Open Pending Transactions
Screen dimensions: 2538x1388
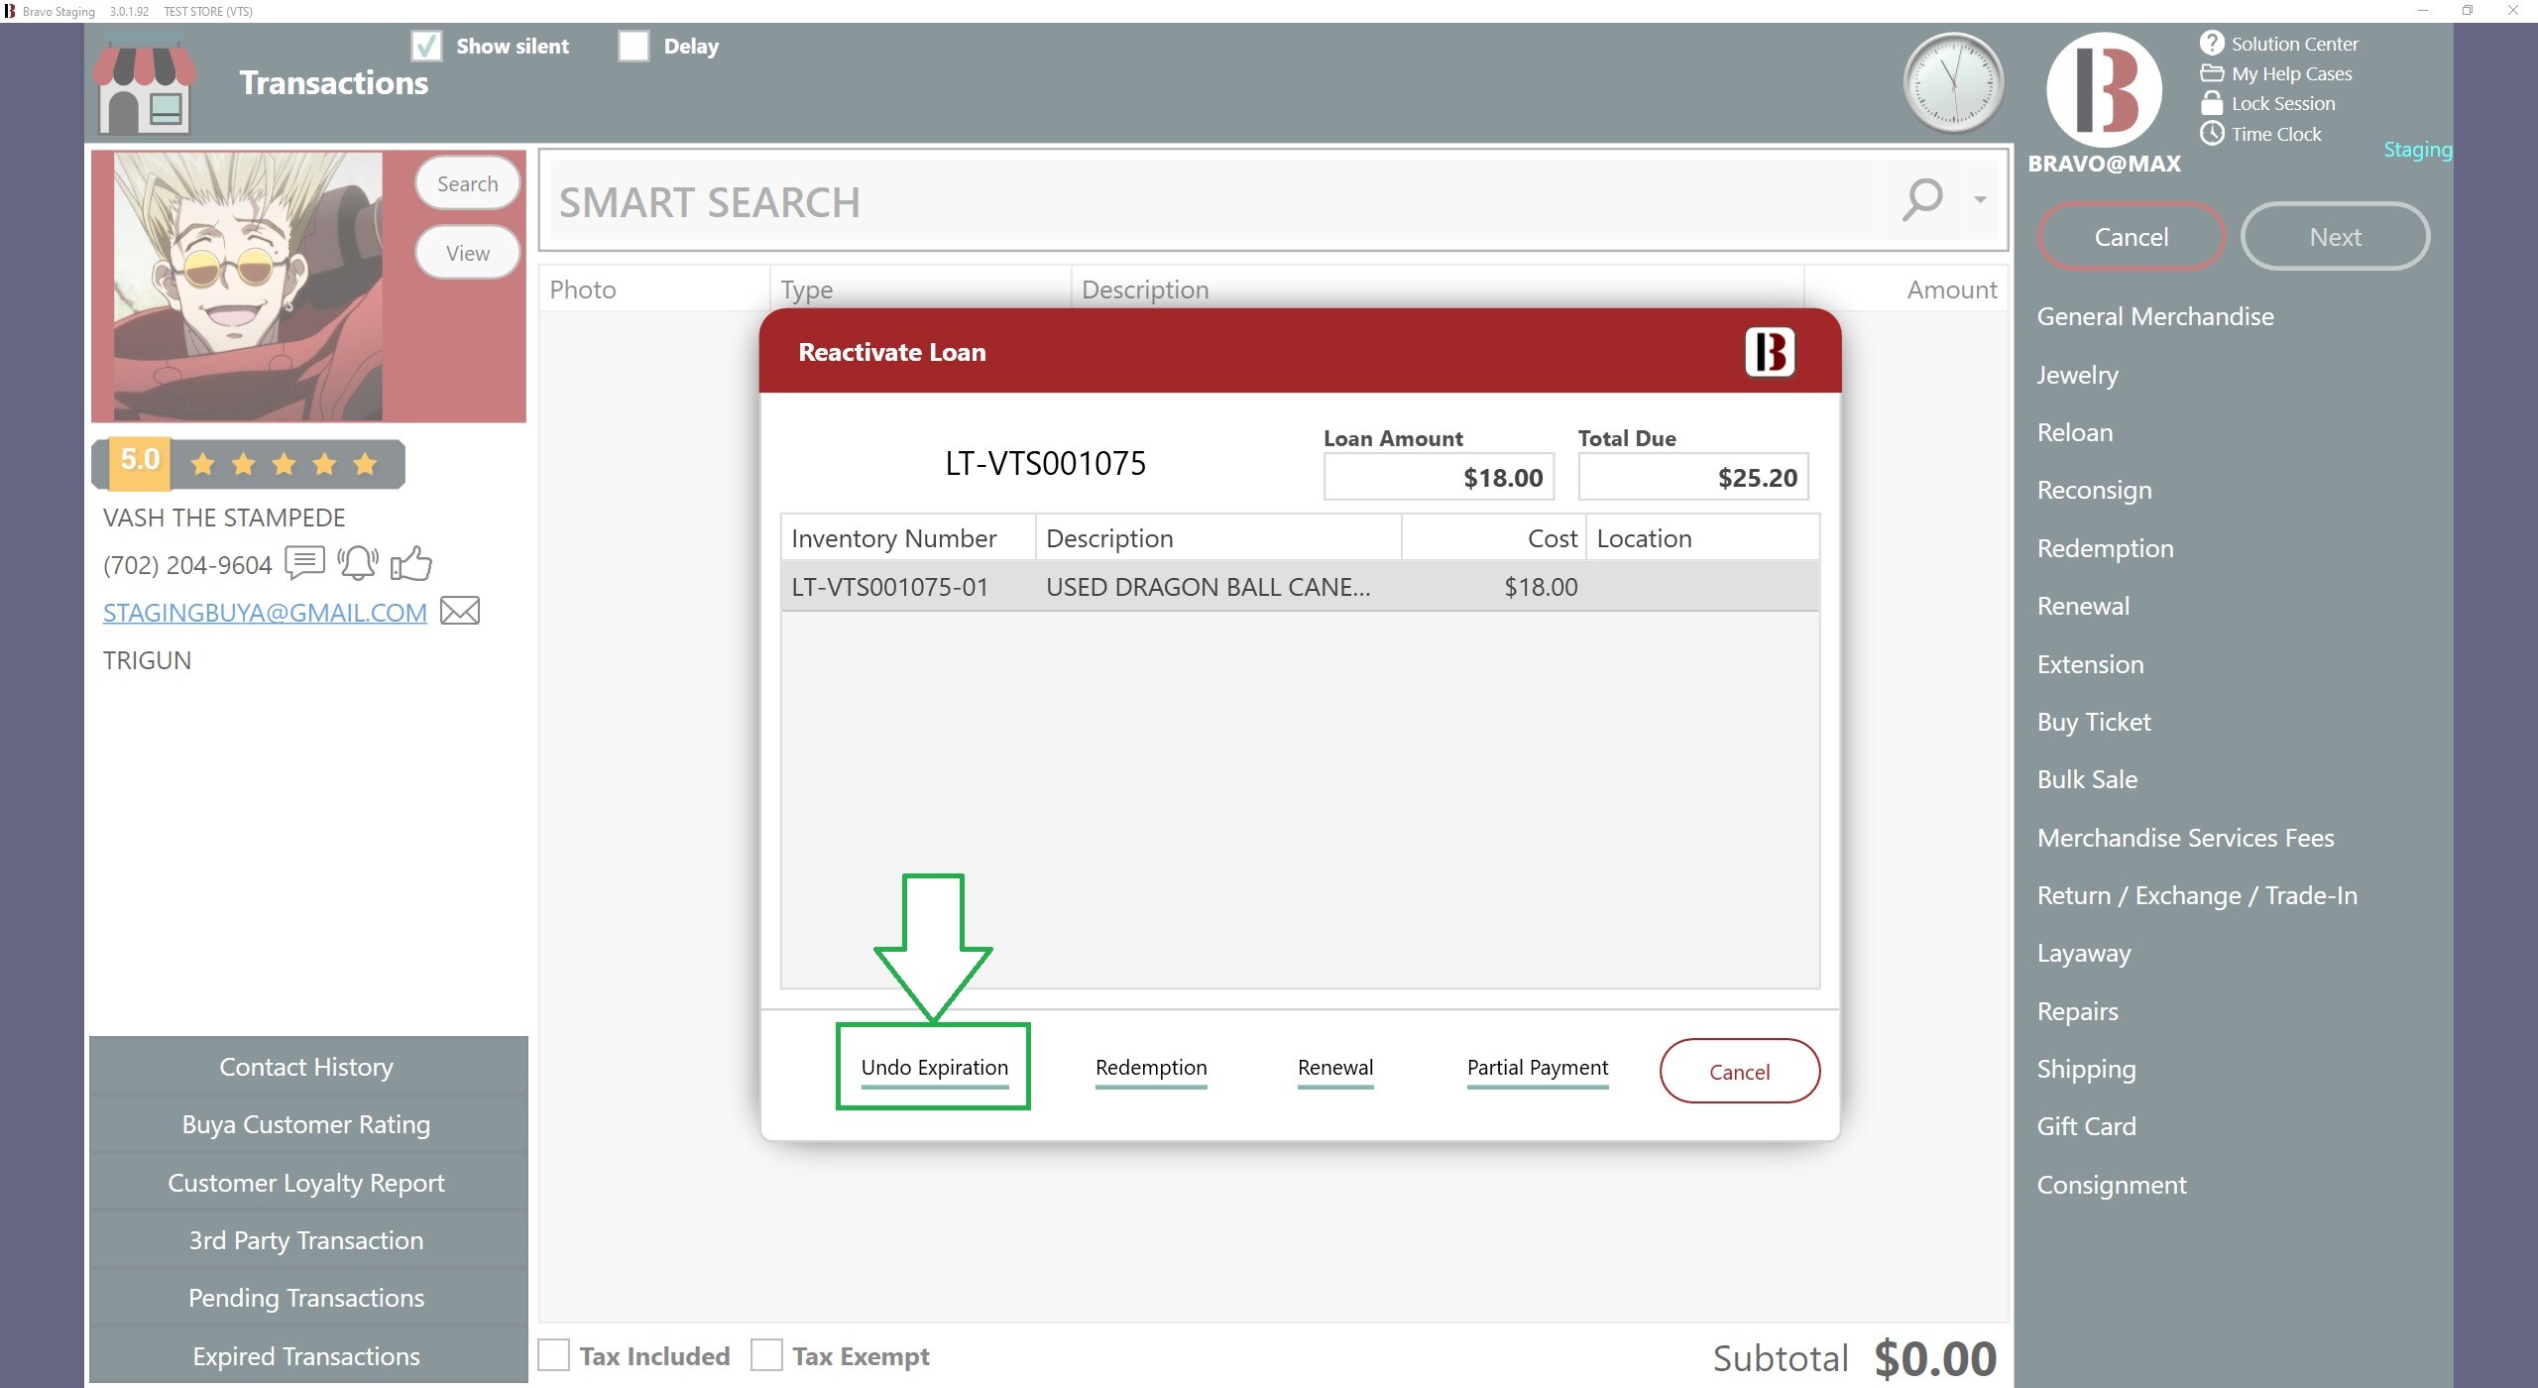point(307,1298)
